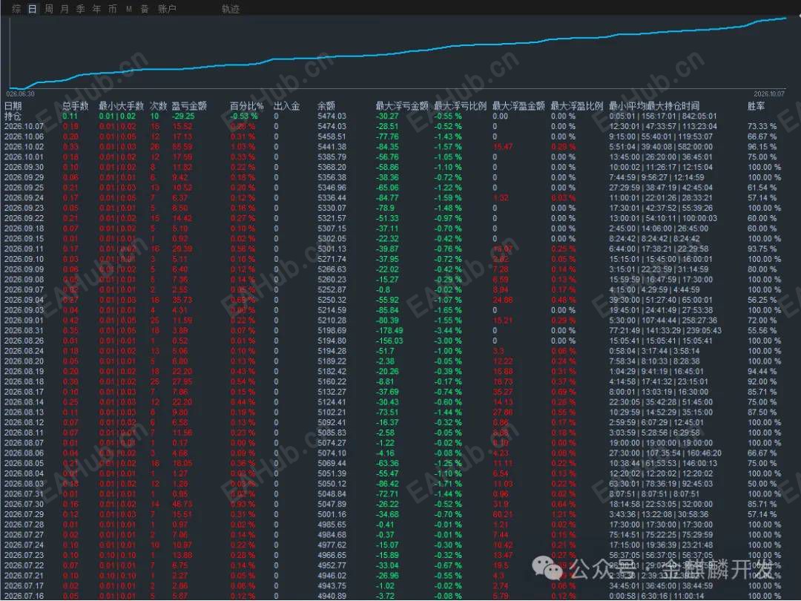This screenshot has width=801, height=601.
Task: Open the 周 weekly tab
Action: [48, 9]
